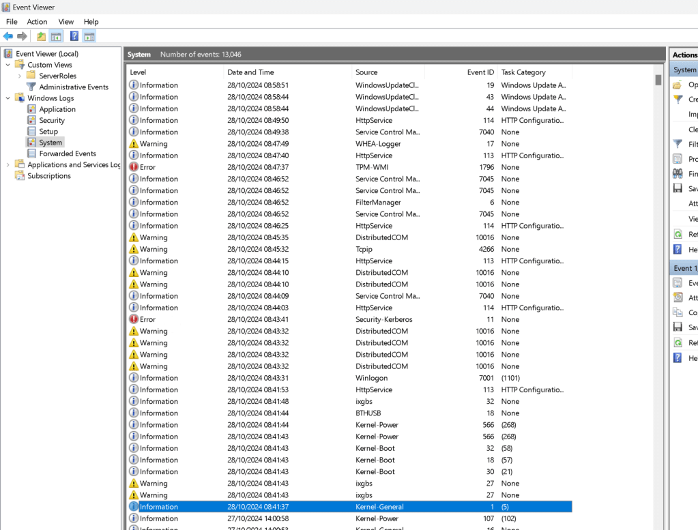This screenshot has height=530, width=698.
Task: Click the Event Viewer title bar app icon
Action: click(5, 7)
